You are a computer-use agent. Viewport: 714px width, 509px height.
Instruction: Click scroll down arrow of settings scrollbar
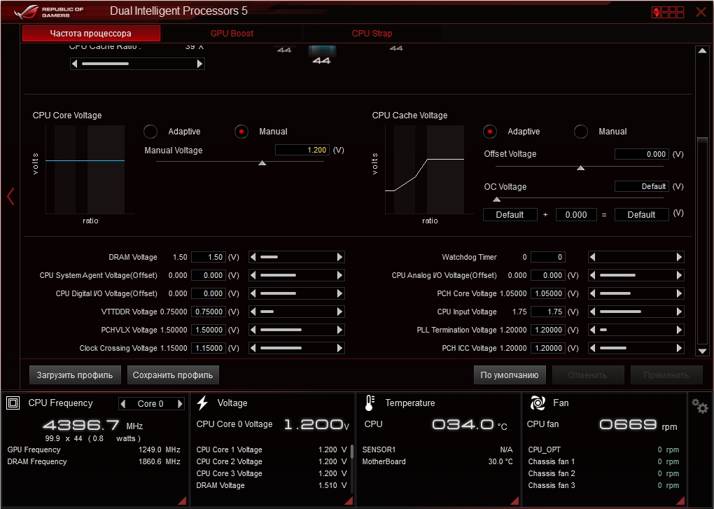702,351
